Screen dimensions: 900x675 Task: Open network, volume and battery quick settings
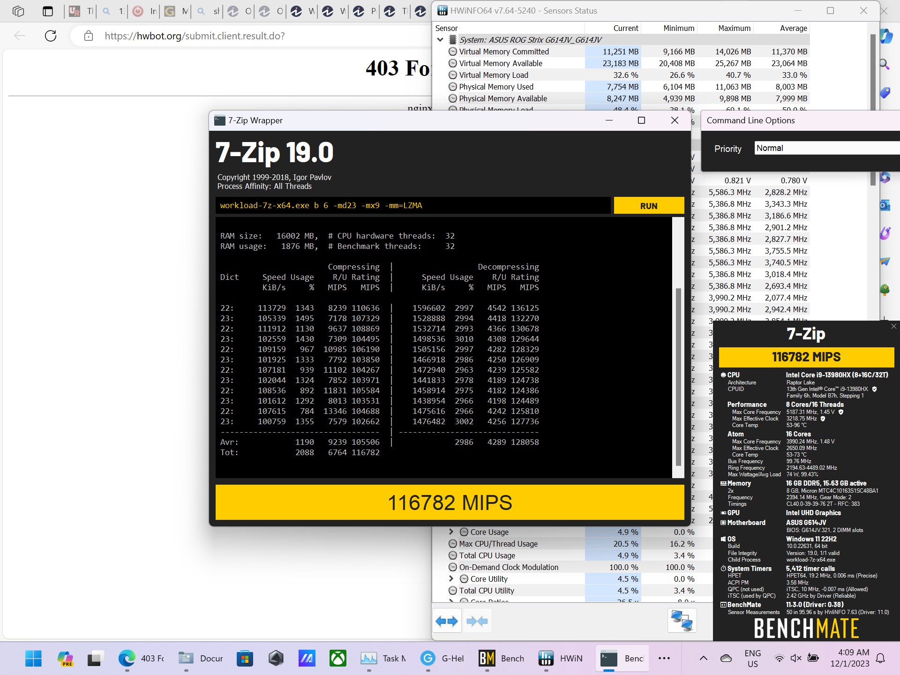(796, 659)
